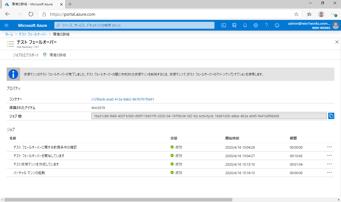The width and height of the screenshot is (341, 202).
Task: Click the site lock icon in address bar
Action: click(x=44, y=14)
